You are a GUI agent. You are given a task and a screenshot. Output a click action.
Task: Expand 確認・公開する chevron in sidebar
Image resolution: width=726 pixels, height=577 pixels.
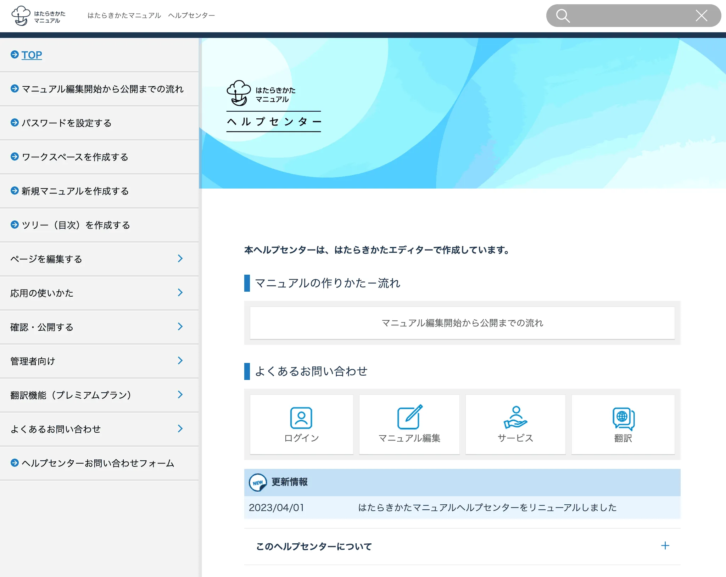(180, 327)
